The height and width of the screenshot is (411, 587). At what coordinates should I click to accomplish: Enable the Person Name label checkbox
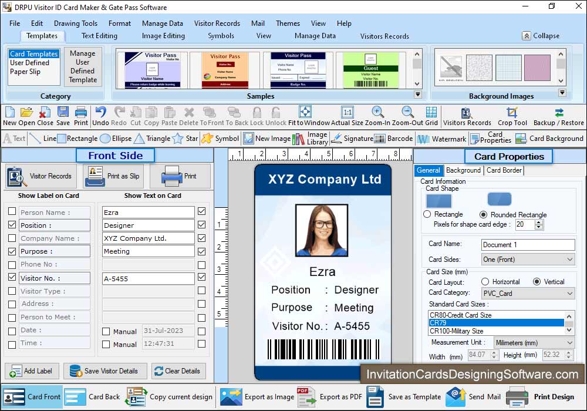pyautogui.click(x=12, y=211)
